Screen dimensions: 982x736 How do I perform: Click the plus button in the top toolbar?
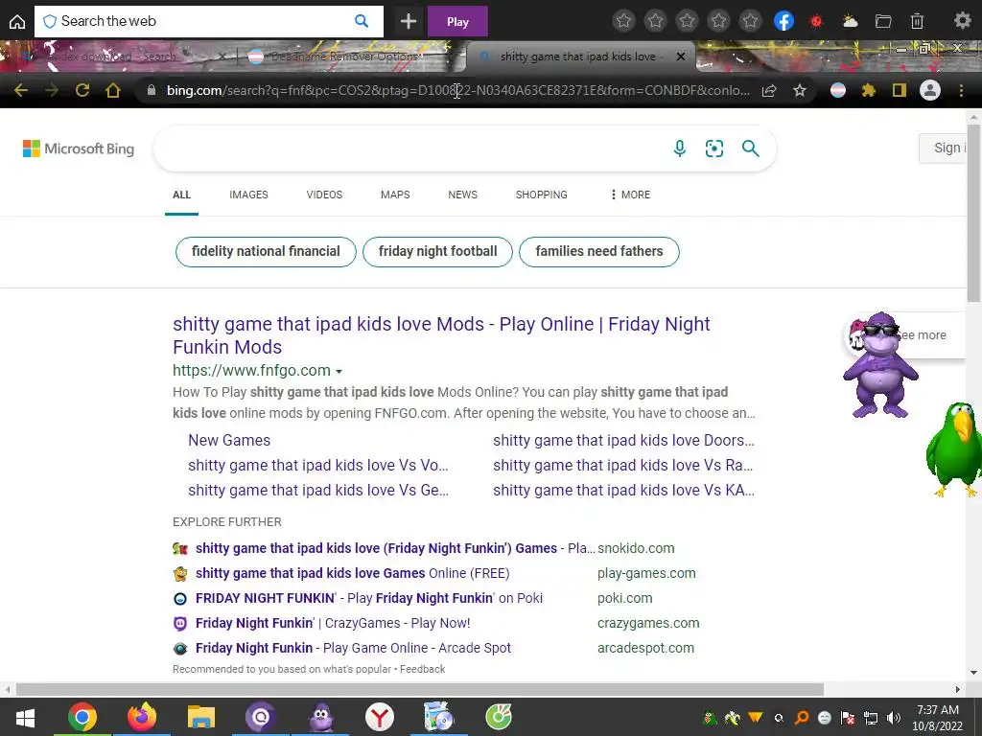pyautogui.click(x=409, y=21)
